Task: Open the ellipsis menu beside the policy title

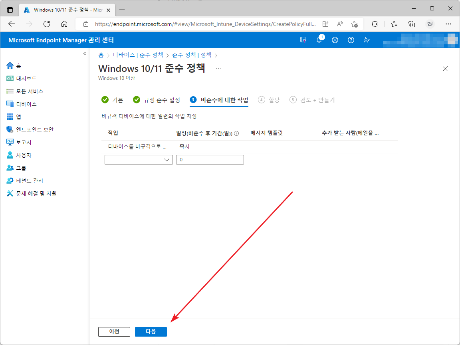Action: [218, 69]
